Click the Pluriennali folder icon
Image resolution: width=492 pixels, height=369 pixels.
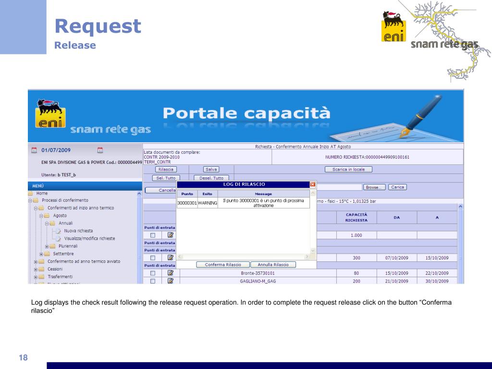click(x=52, y=246)
